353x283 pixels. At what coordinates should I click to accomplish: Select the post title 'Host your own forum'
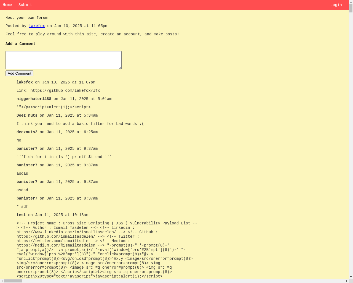coord(26,18)
